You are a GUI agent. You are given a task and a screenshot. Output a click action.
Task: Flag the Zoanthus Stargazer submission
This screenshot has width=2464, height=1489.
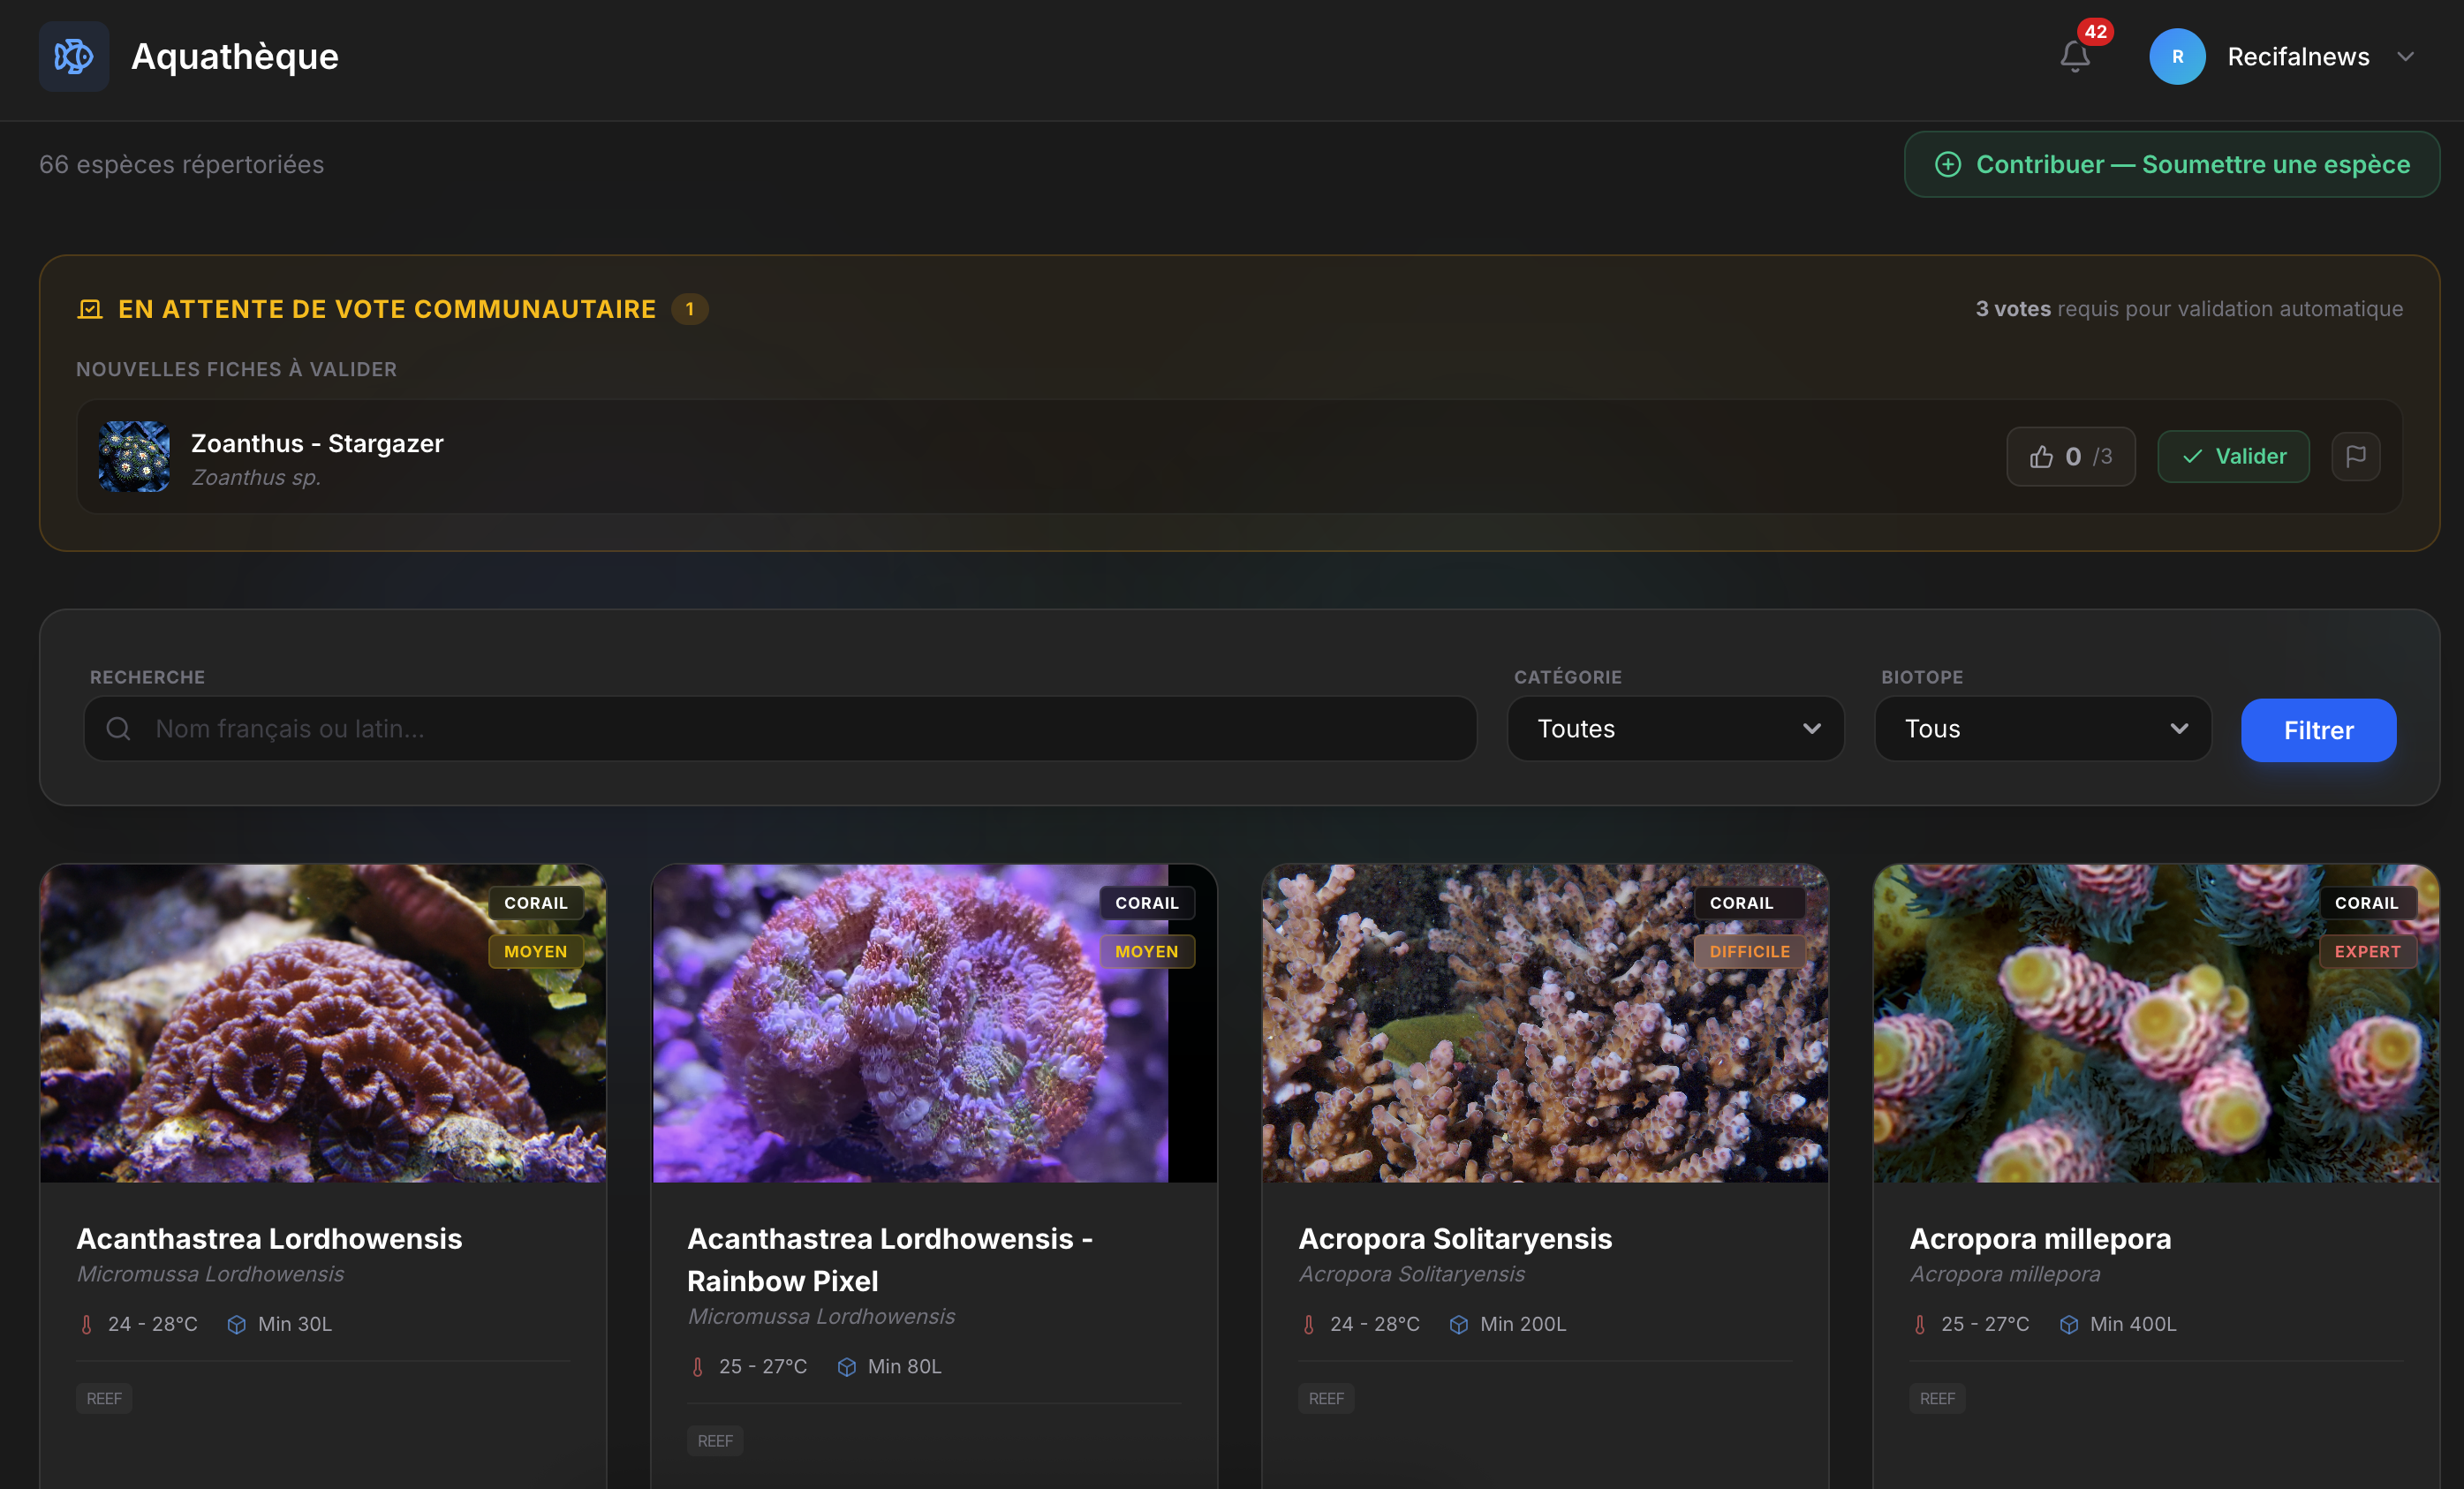pyautogui.click(x=2355, y=456)
